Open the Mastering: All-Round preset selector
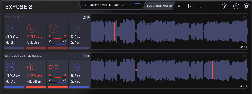Image resolution: width=252 pixels, height=94 pixels. [x=107, y=5]
